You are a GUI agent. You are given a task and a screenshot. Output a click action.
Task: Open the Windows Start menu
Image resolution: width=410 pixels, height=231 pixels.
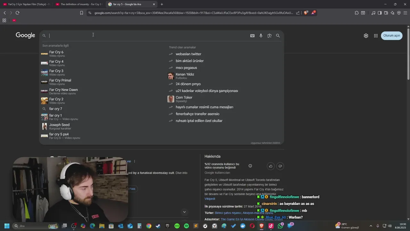(x=7, y=226)
